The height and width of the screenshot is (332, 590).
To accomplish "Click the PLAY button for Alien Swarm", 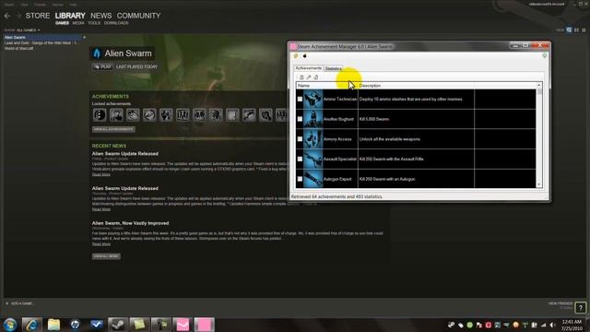I will point(102,66).
